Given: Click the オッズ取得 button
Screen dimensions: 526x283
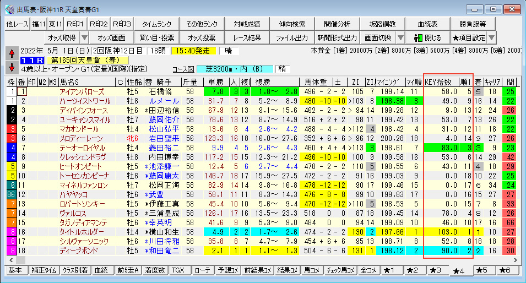Looking at the screenshot, I should coord(62,37).
